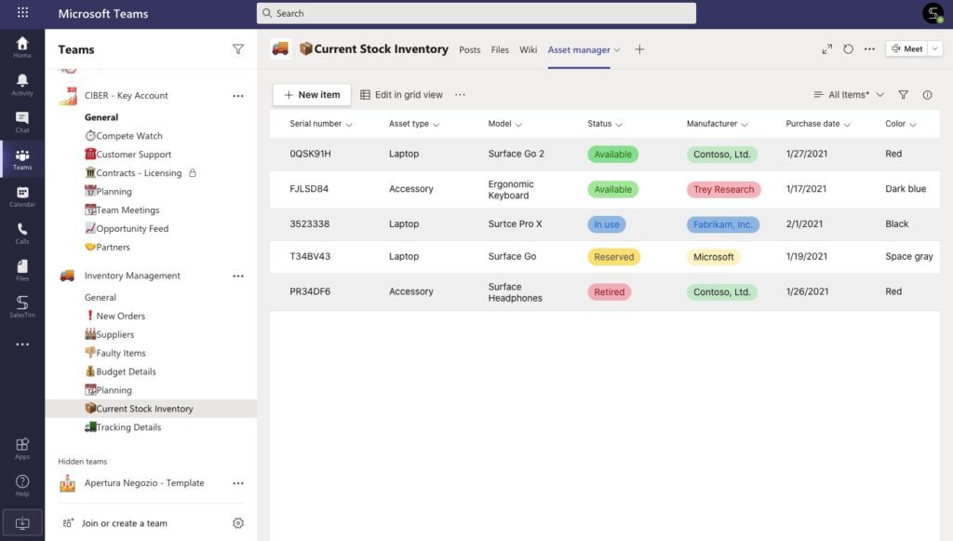Open the Calendar rail icon

tap(22, 196)
